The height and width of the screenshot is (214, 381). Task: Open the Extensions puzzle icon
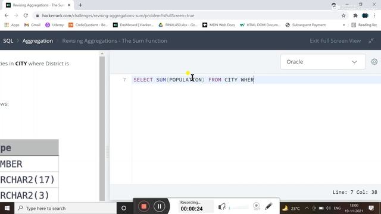[355, 15]
